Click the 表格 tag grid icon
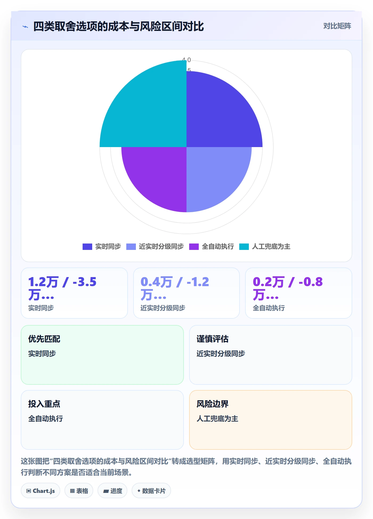This screenshot has height=519, width=373. pos(72,491)
